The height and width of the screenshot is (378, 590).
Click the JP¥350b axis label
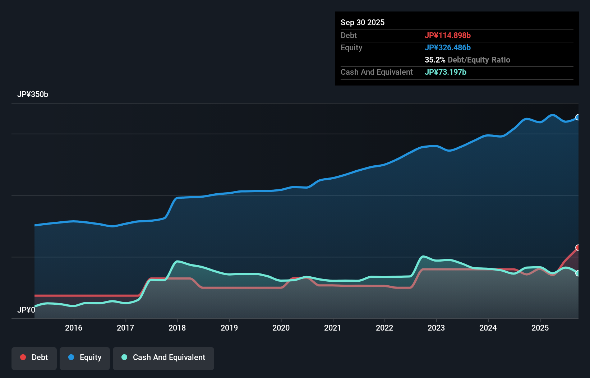pyautogui.click(x=33, y=94)
